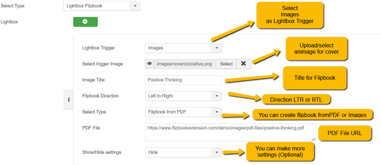
Task: Click the green plus add Lightbox button
Action: coord(85,22)
